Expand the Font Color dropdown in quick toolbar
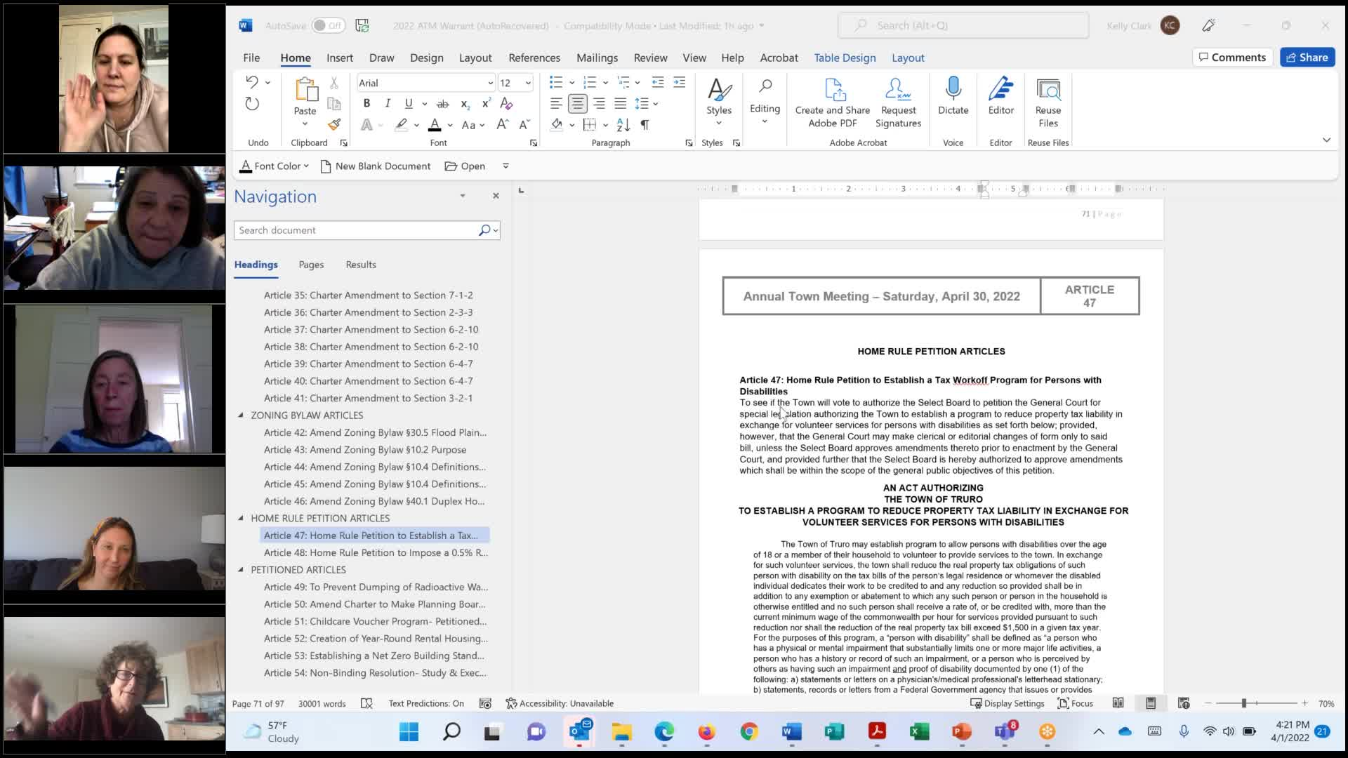Screen dimensions: 1348x758 point(306,166)
